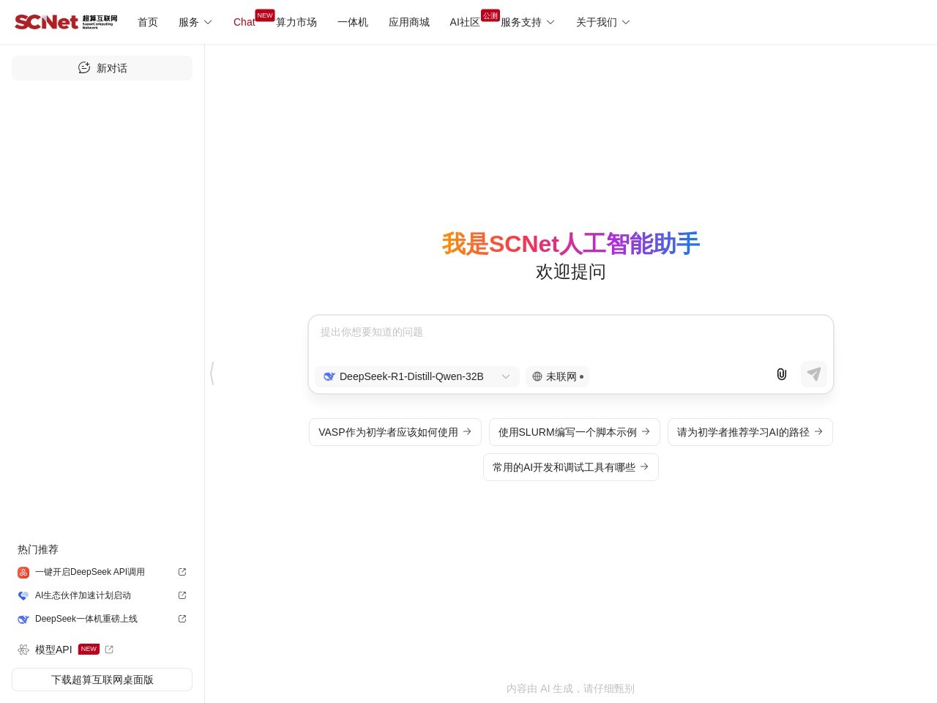Open external link icon for 一键开启DeepSeek API调用
This screenshot has width=937, height=703.
[x=182, y=572]
